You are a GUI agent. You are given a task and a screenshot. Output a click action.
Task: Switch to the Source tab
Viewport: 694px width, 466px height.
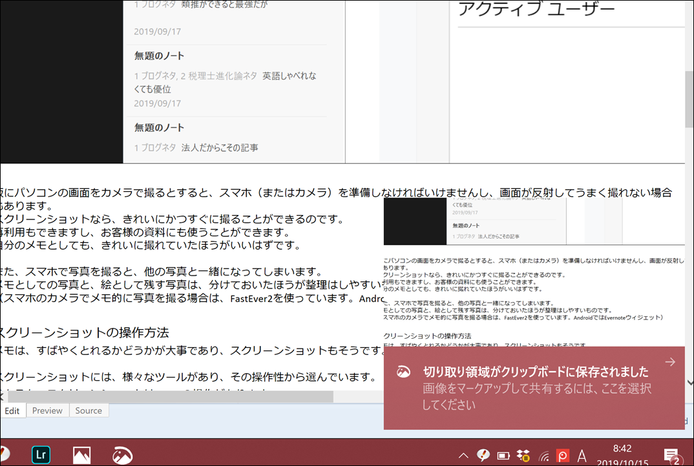(x=89, y=410)
